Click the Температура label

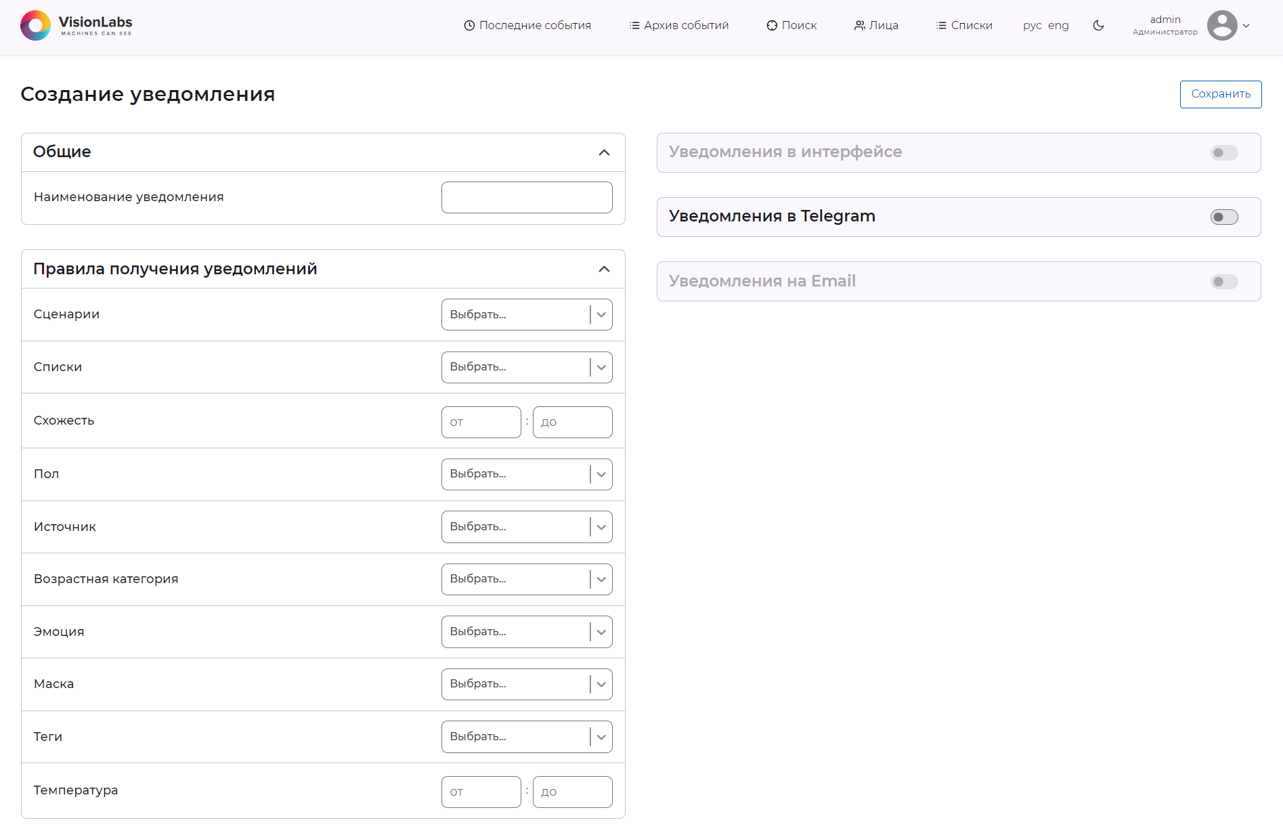point(76,790)
